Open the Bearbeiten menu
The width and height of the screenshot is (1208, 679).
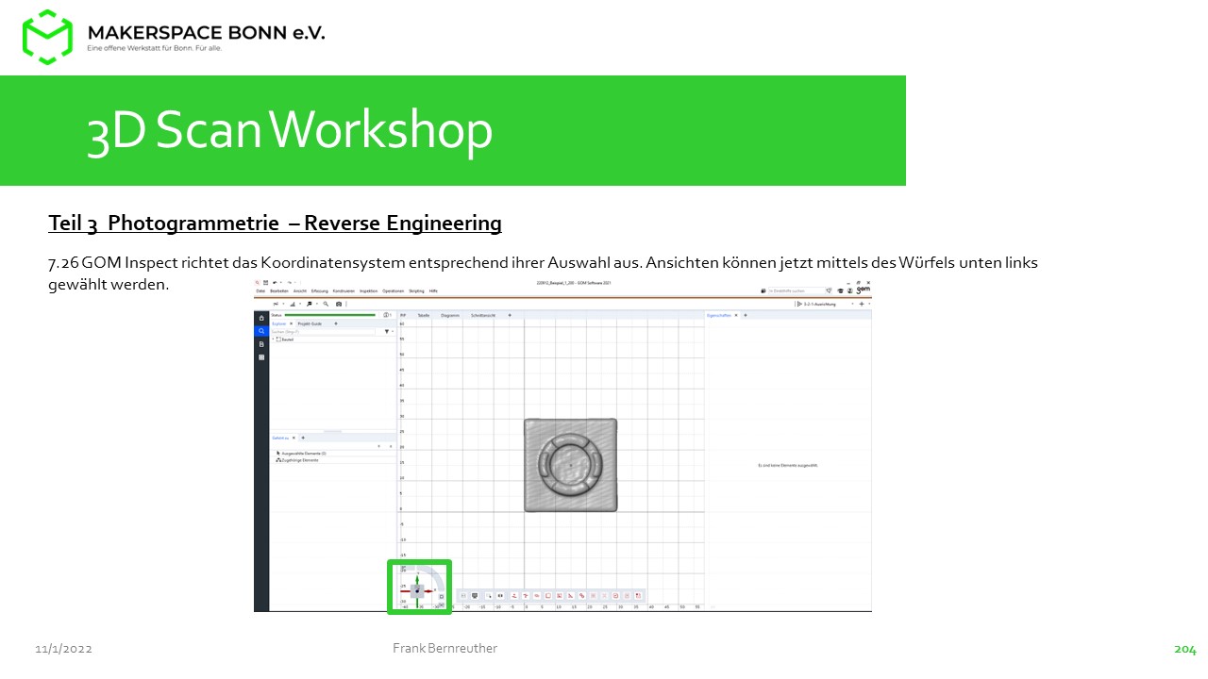(x=279, y=291)
